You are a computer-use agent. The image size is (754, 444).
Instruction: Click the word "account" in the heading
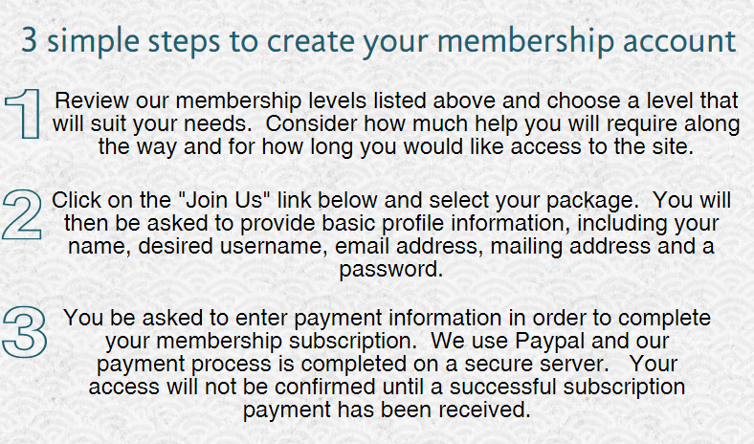[x=679, y=42]
